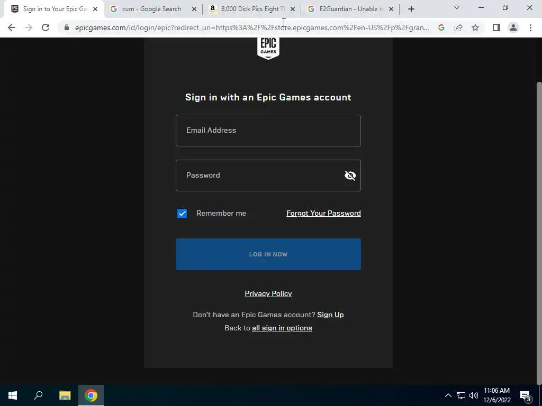Close the Google Search tab
Viewport: 542px width, 406px height.
[x=194, y=10]
